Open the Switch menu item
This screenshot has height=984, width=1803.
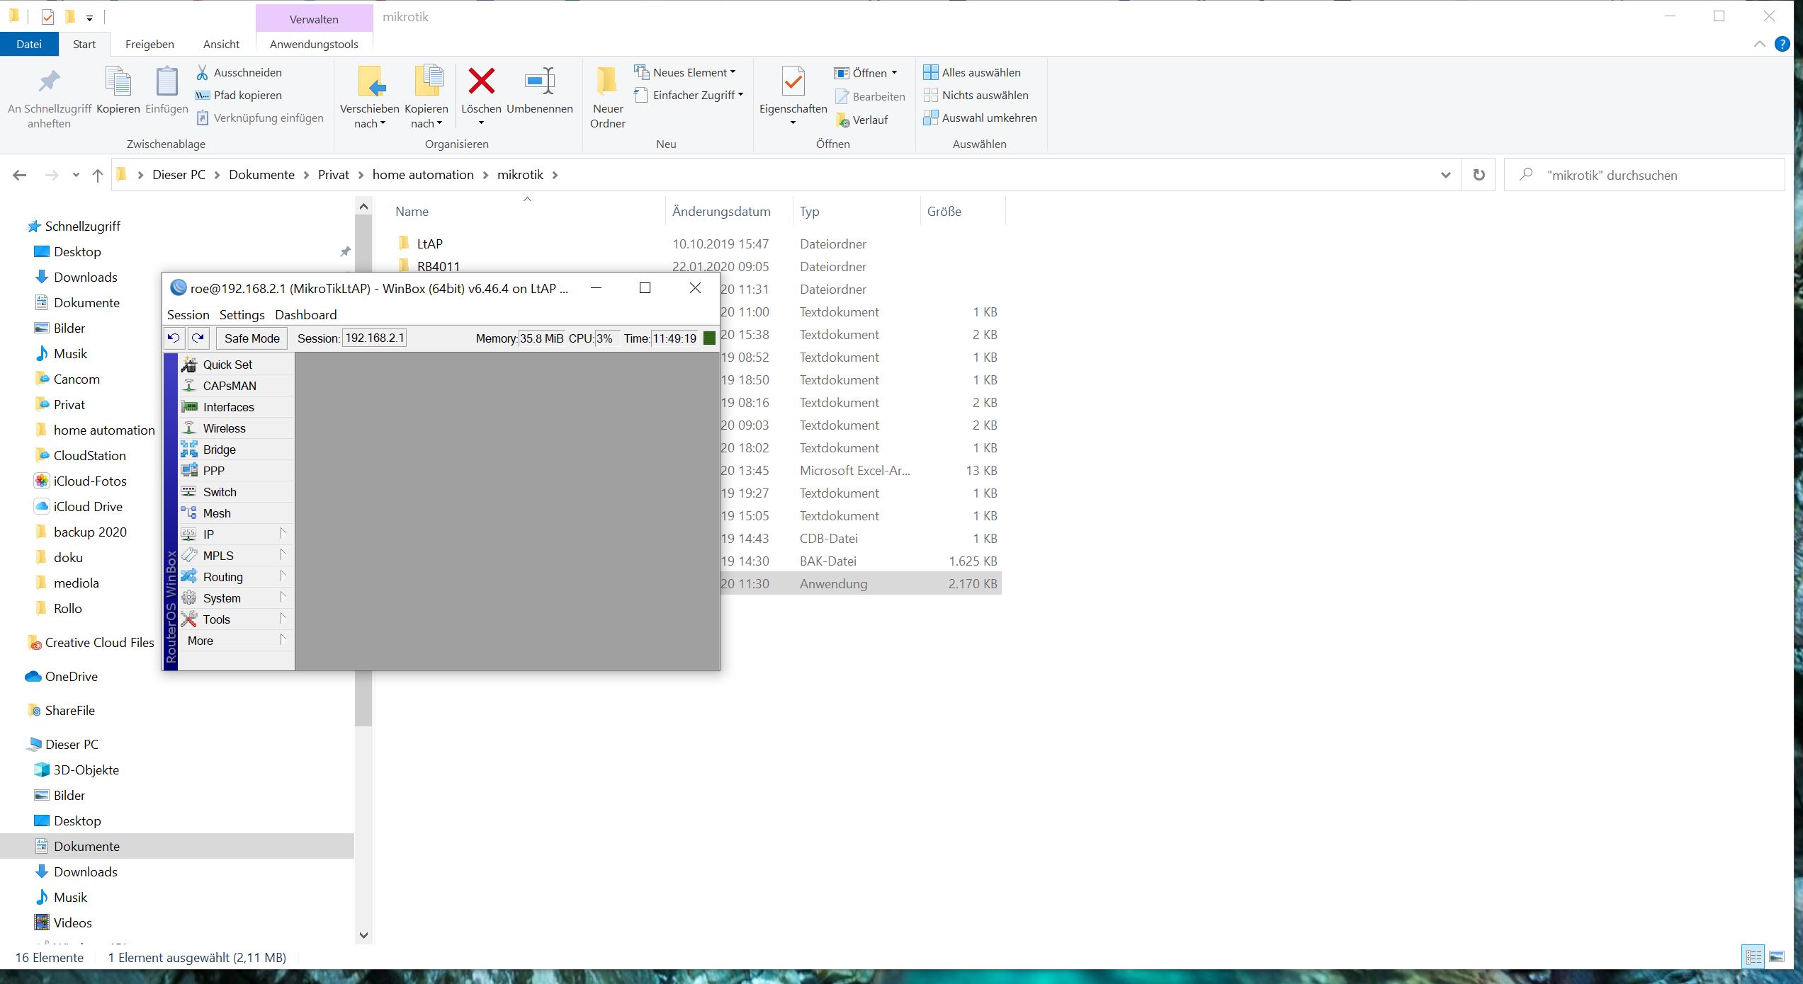pyautogui.click(x=220, y=492)
